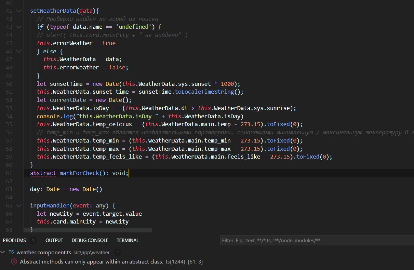Viewport: 414px width, 270px height.
Task: Click the void return type
Action: tap(119, 173)
